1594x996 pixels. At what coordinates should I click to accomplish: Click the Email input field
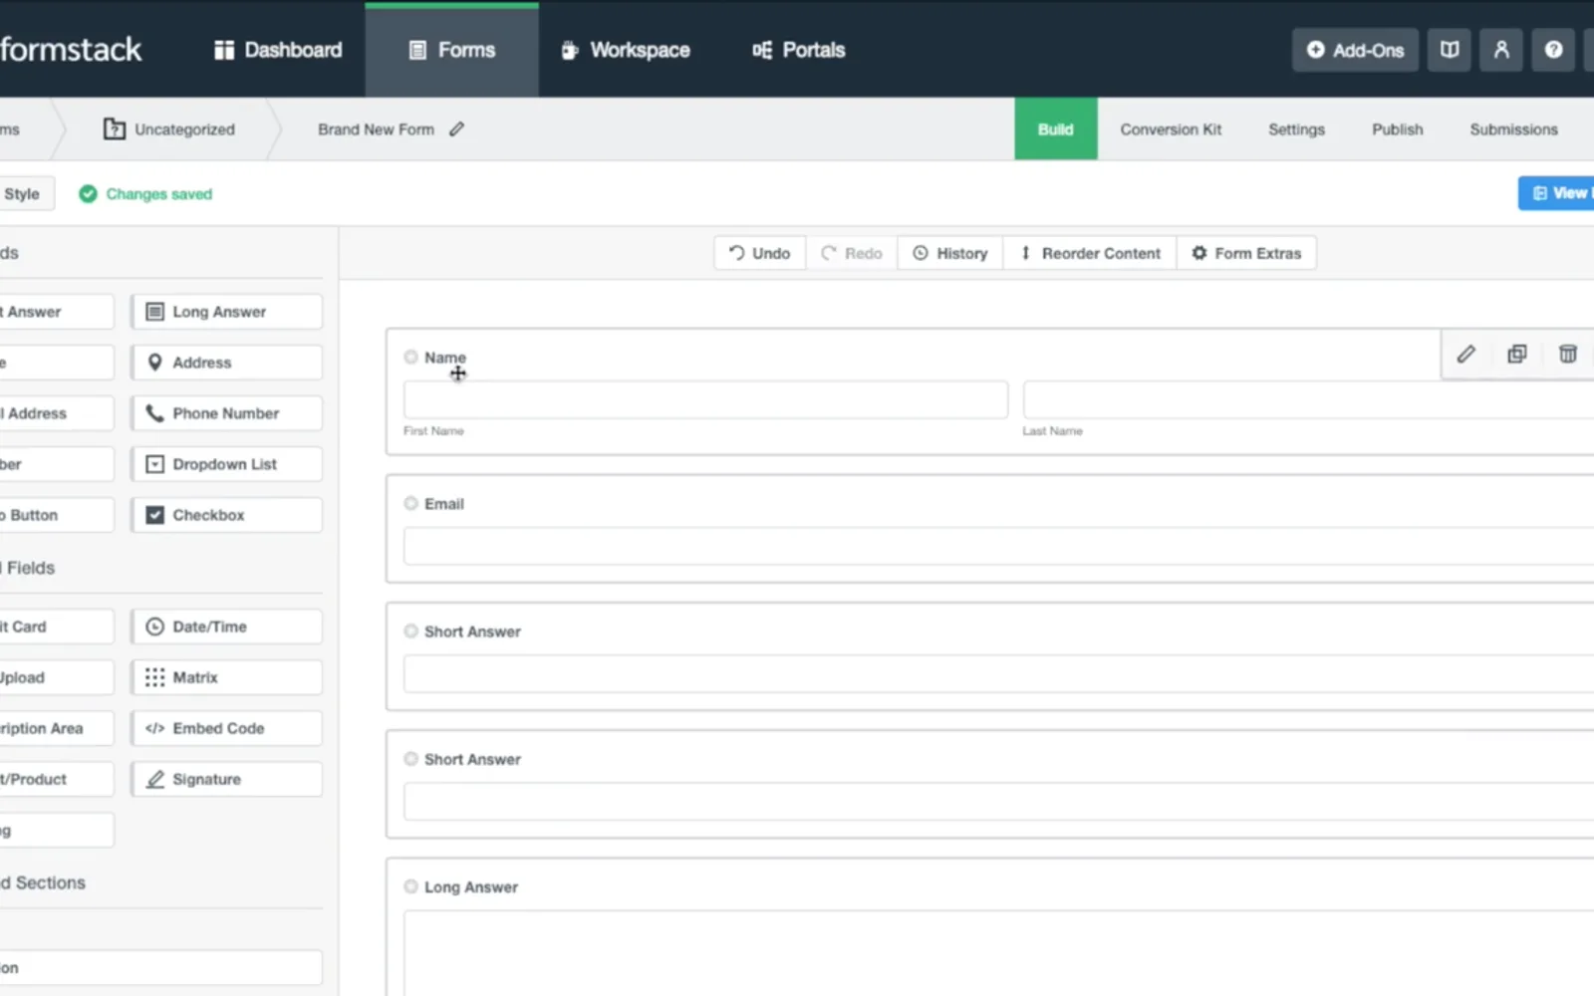pyautogui.click(x=998, y=546)
